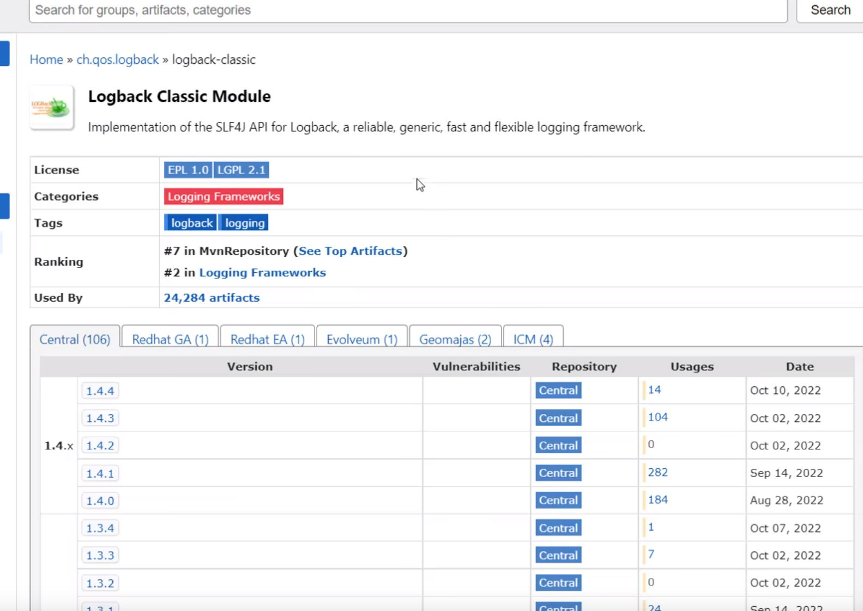Open the 7 usages link for 1.3.3
This screenshot has width=863, height=611.
pyautogui.click(x=651, y=554)
